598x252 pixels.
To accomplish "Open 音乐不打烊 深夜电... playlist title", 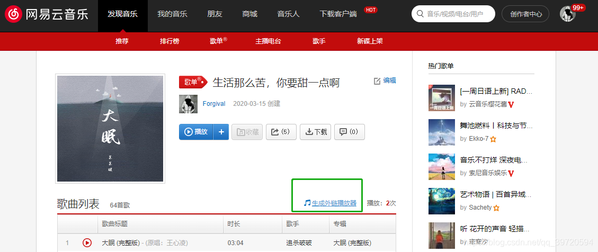I will click(494, 160).
